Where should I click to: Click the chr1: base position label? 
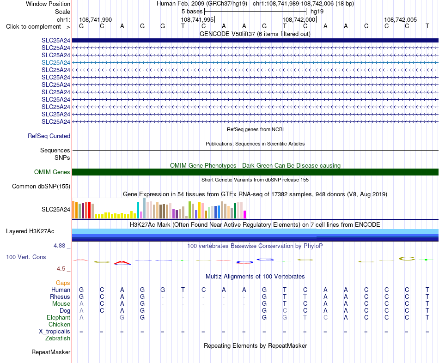tap(64, 19)
